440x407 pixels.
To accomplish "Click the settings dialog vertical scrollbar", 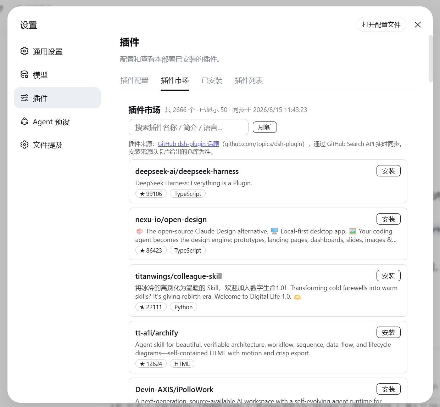I will (x=430, y=59).
